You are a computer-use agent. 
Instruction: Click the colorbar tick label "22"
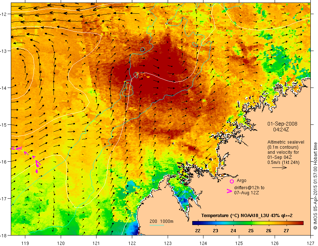click(x=198, y=231)
